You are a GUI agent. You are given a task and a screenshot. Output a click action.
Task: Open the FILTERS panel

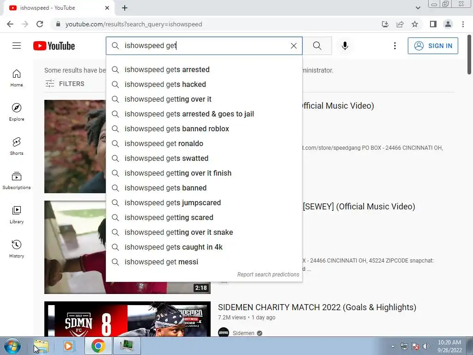point(65,84)
